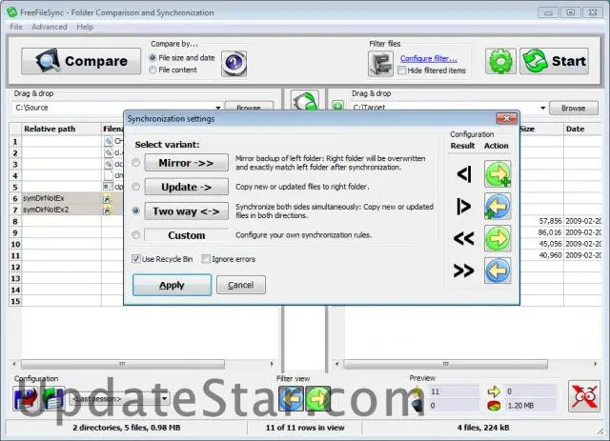Select File content comparison option

(152, 70)
